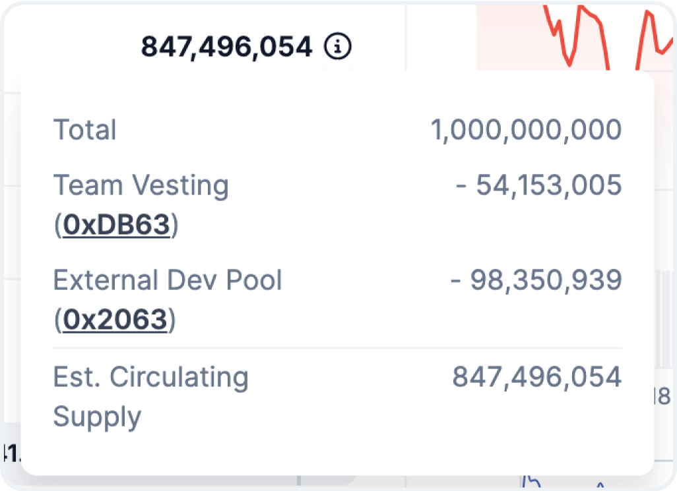This screenshot has height=491, width=677.
Task: Click the info icon beside the bold 847,496,054
Action: [338, 47]
